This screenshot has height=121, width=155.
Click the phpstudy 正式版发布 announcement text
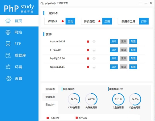tap(57, 3)
